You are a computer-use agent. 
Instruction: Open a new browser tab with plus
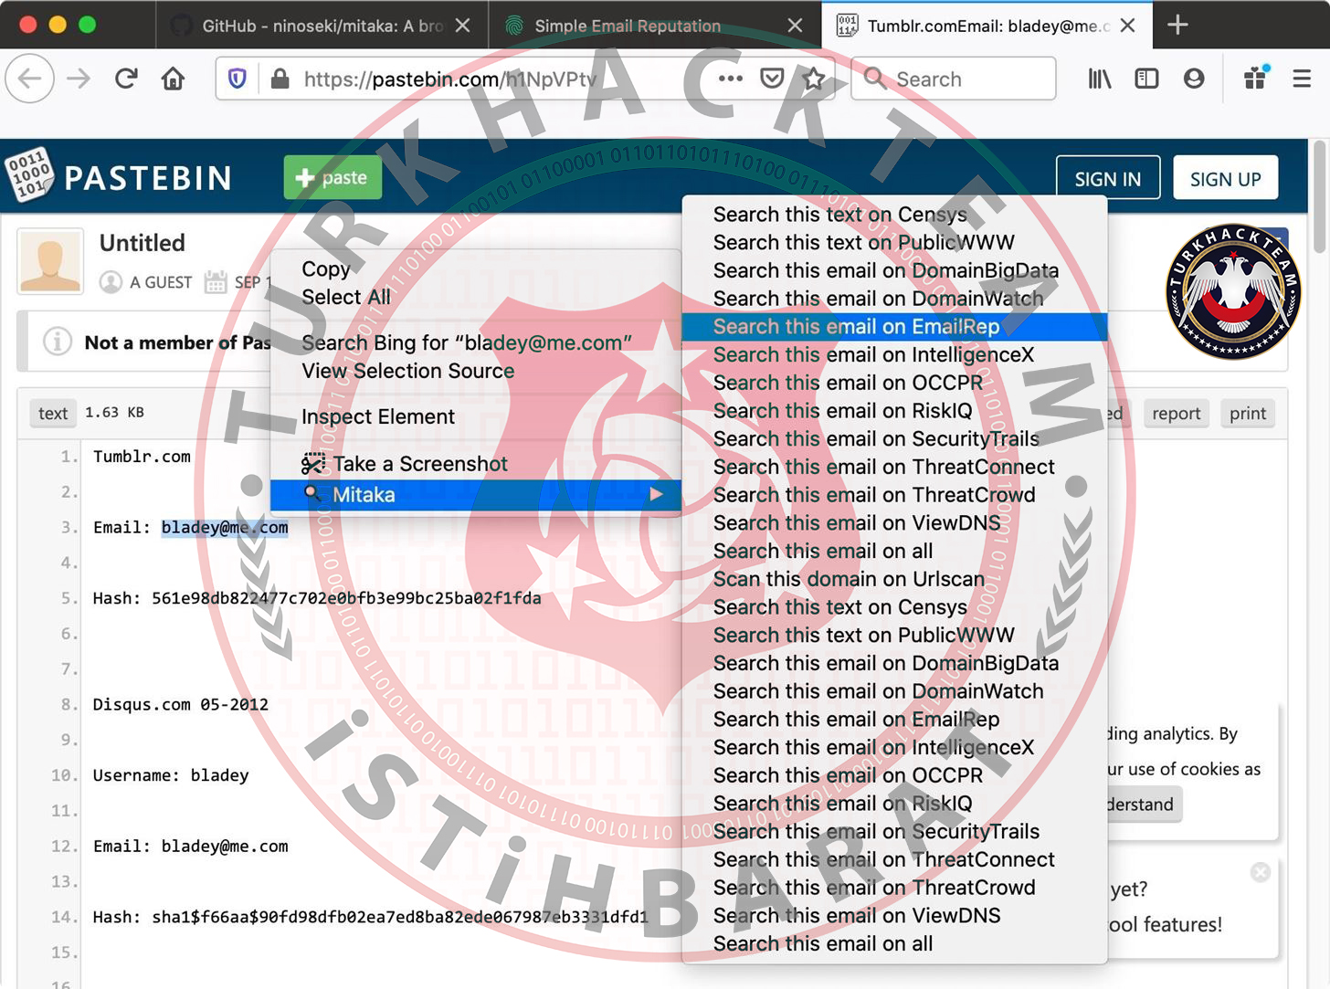(1178, 25)
